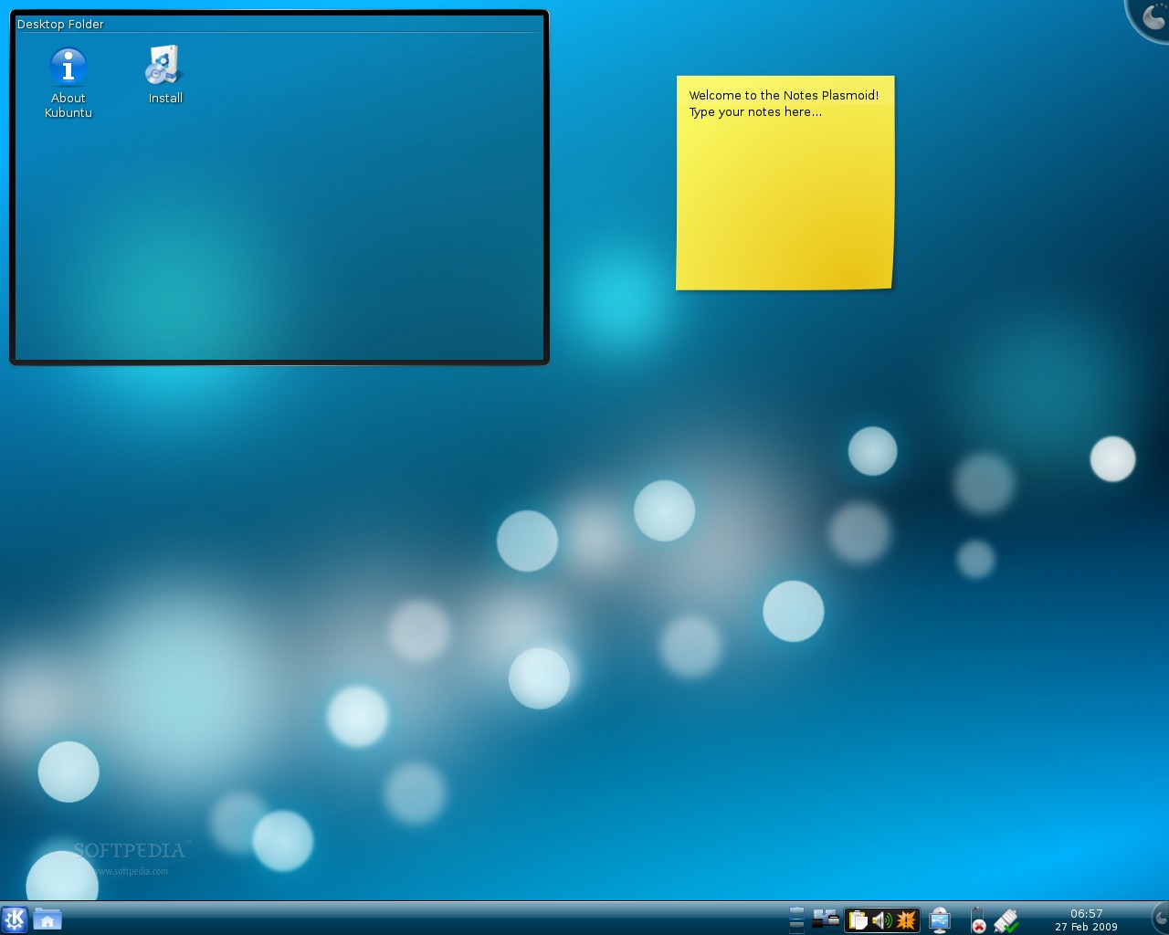Click the panel icon left of clipboard tray
Screen dimensions: 1169x935
826,919
